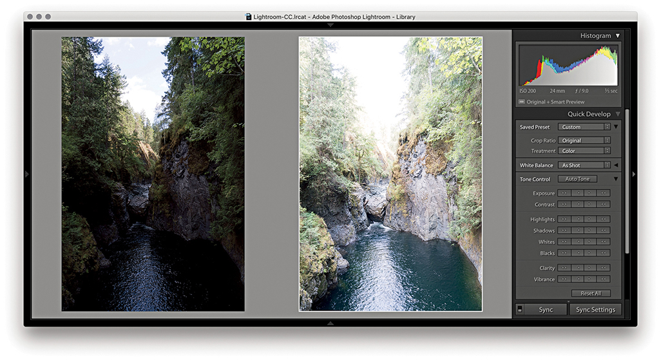Screen dimensions: 661x360
Task: Click the catalog file icon in title bar
Action: pyautogui.click(x=248, y=17)
